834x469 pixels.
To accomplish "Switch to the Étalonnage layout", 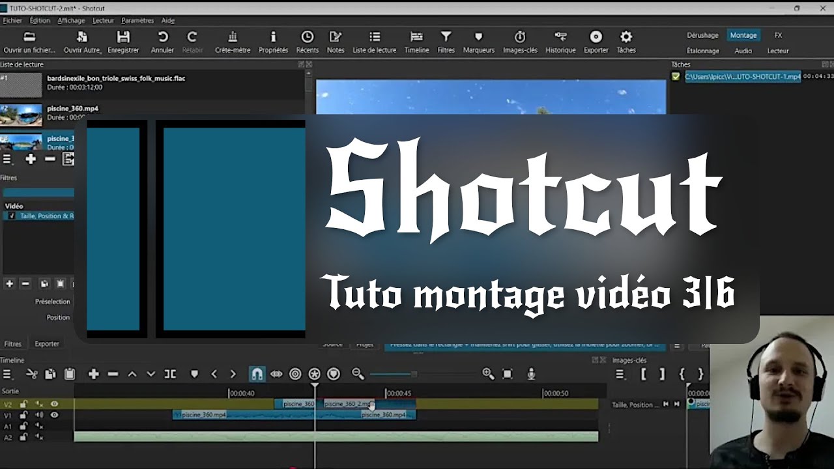I will coord(703,51).
